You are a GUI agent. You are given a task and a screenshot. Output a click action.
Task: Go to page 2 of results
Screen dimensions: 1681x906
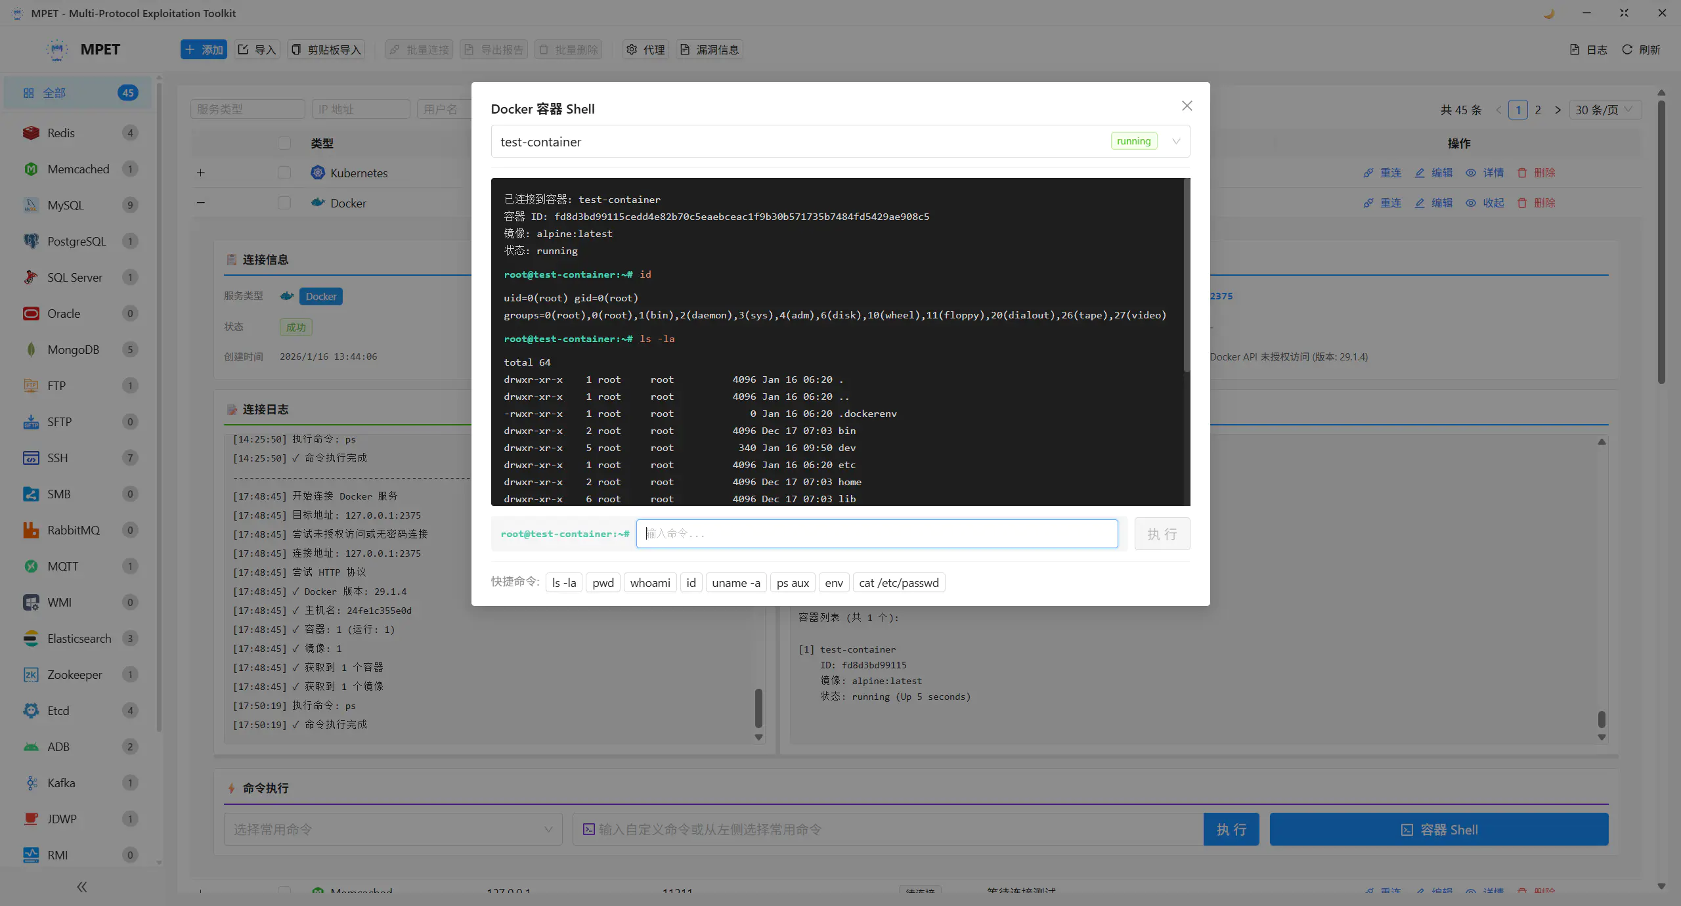(x=1537, y=110)
